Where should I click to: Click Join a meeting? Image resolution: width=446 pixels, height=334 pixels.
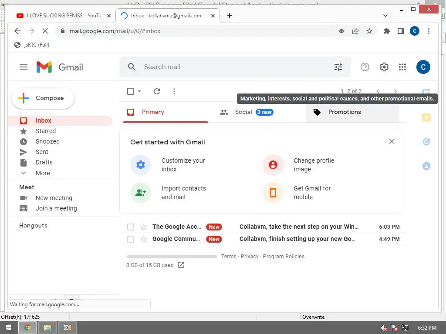click(56, 208)
